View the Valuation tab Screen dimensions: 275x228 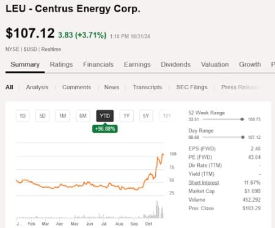point(215,64)
